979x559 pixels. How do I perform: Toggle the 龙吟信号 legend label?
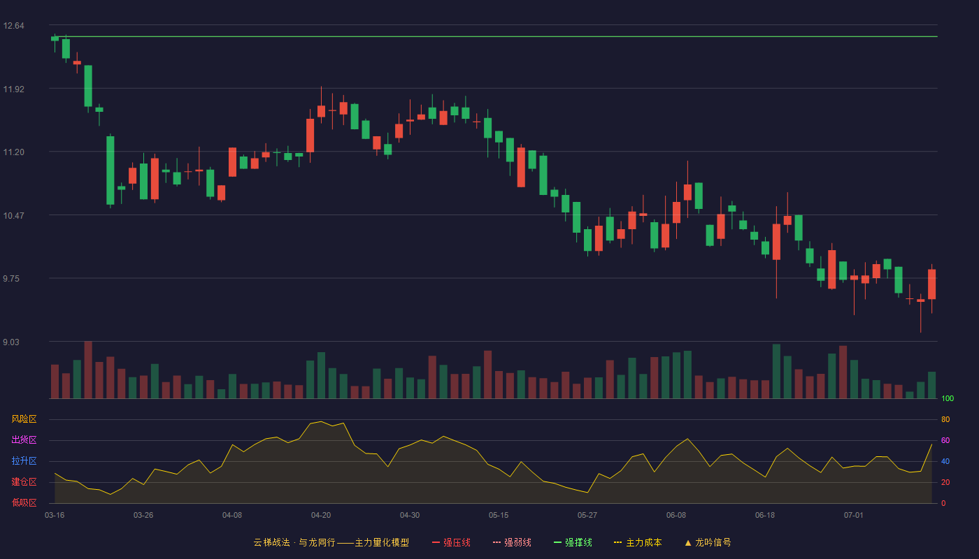(713, 542)
